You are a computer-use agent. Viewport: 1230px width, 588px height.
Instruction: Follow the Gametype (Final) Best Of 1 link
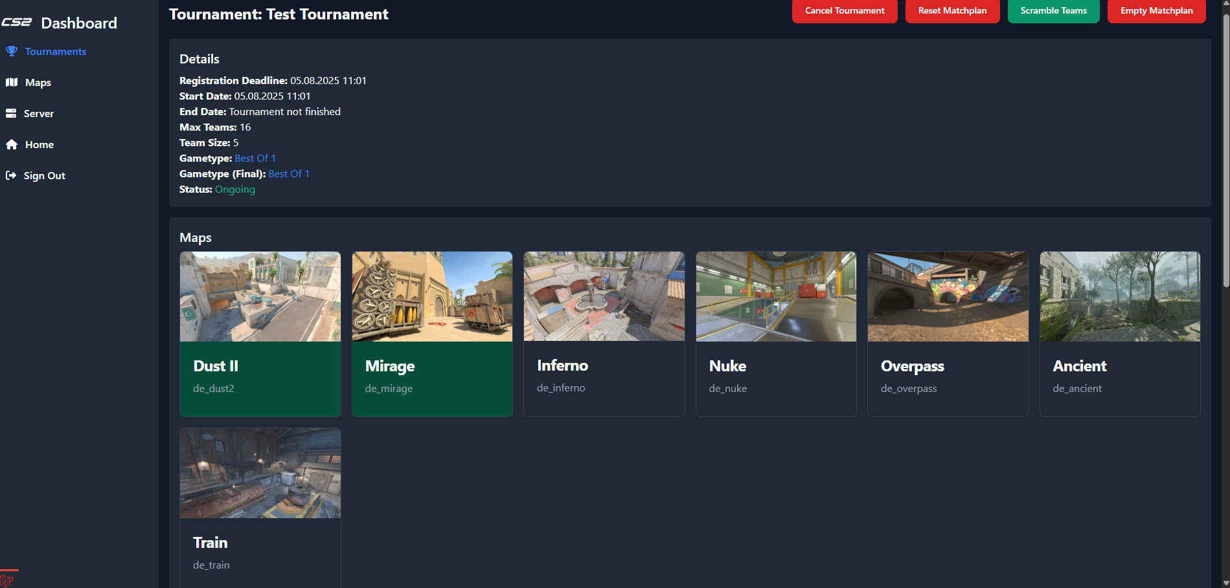pos(289,173)
